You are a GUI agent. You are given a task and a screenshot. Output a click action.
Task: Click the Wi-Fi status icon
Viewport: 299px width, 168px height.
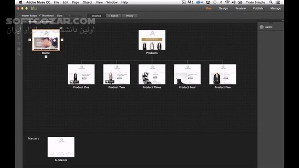pos(227,2)
